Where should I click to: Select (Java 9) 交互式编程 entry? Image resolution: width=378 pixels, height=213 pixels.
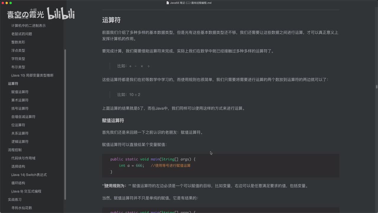click(26, 191)
